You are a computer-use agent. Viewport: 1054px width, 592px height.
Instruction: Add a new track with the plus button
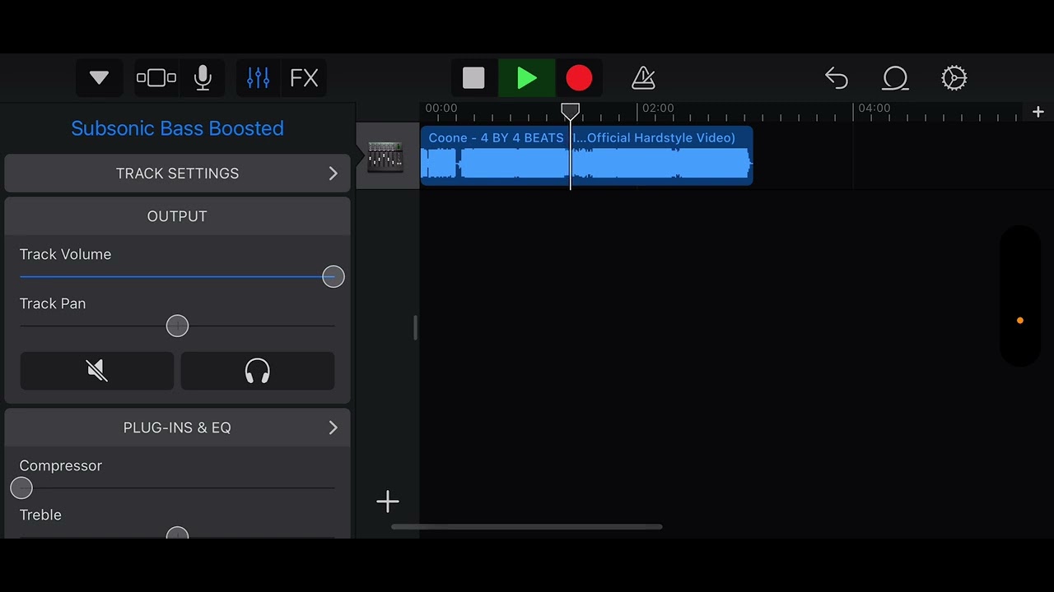pos(388,502)
